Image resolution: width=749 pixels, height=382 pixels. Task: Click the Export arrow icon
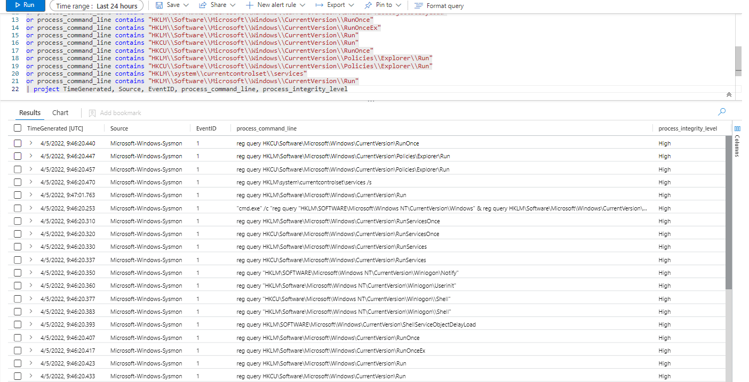click(x=320, y=5)
